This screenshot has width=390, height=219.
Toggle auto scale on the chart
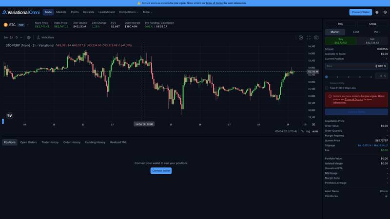(315, 131)
